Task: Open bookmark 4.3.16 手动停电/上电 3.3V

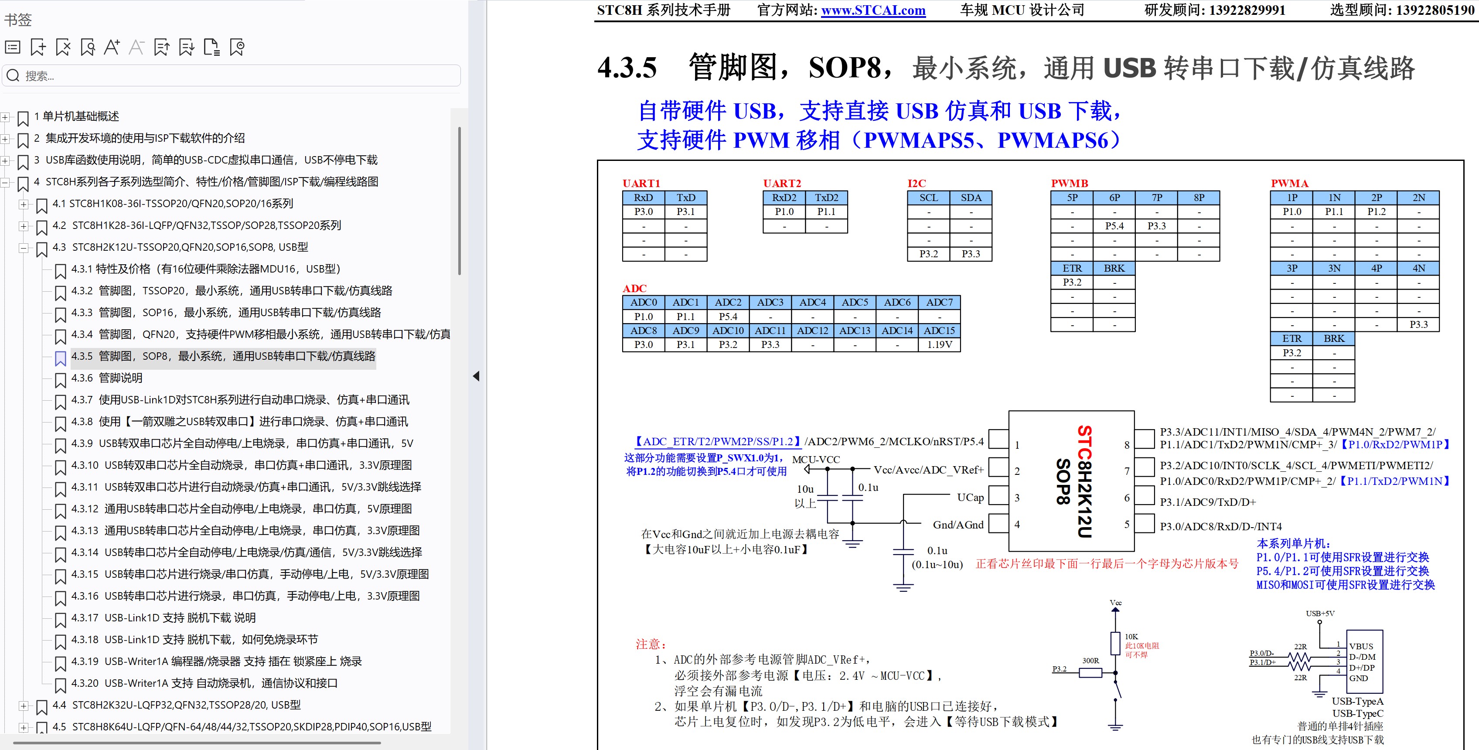Action: (x=245, y=596)
